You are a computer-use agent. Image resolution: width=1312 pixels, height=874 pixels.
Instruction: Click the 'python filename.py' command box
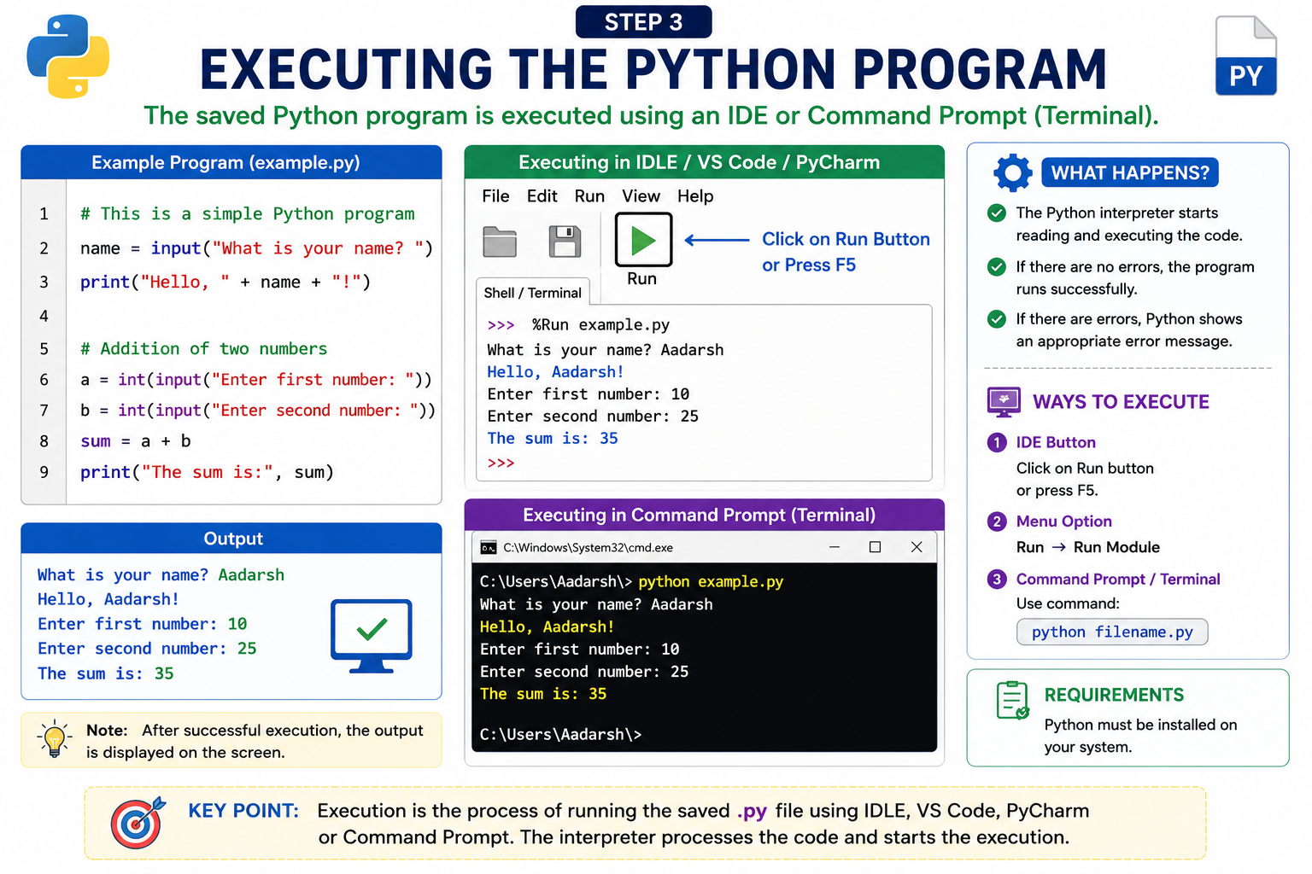click(x=1112, y=632)
